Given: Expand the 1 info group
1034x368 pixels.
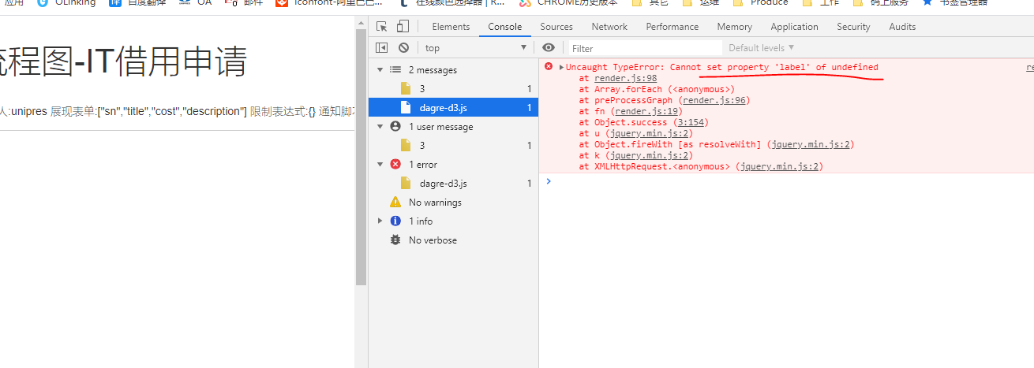Looking at the screenshot, I should pyautogui.click(x=380, y=221).
